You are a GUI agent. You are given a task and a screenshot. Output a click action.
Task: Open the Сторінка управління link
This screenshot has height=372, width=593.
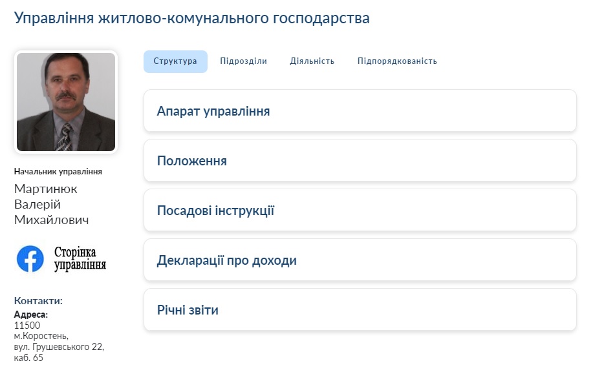point(80,259)
